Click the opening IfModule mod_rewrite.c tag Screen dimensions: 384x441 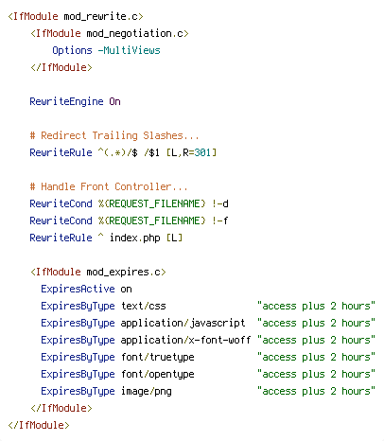click(76, 16)
